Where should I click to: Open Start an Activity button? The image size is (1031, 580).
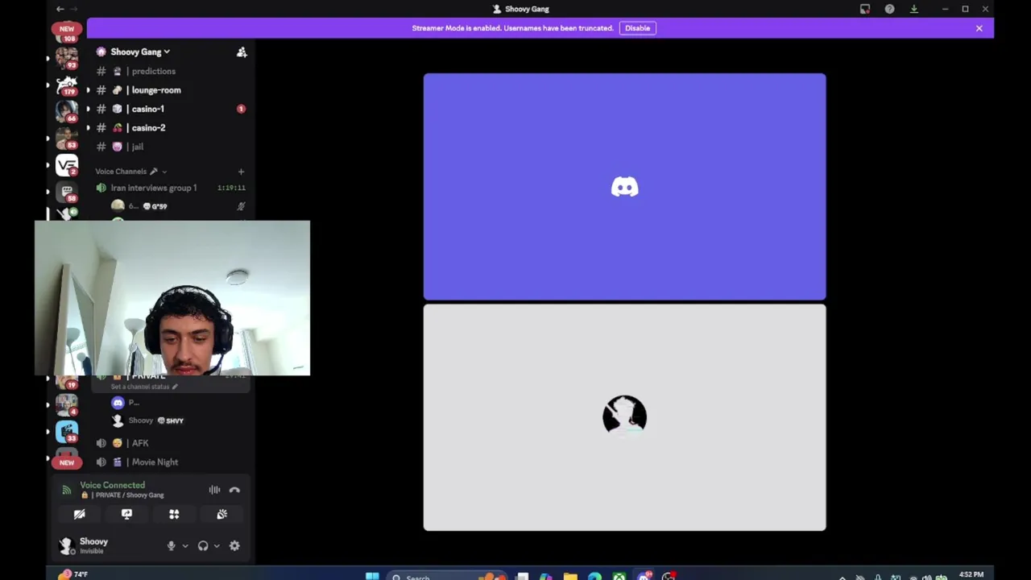pyautogui.click(x=174, y=514)
